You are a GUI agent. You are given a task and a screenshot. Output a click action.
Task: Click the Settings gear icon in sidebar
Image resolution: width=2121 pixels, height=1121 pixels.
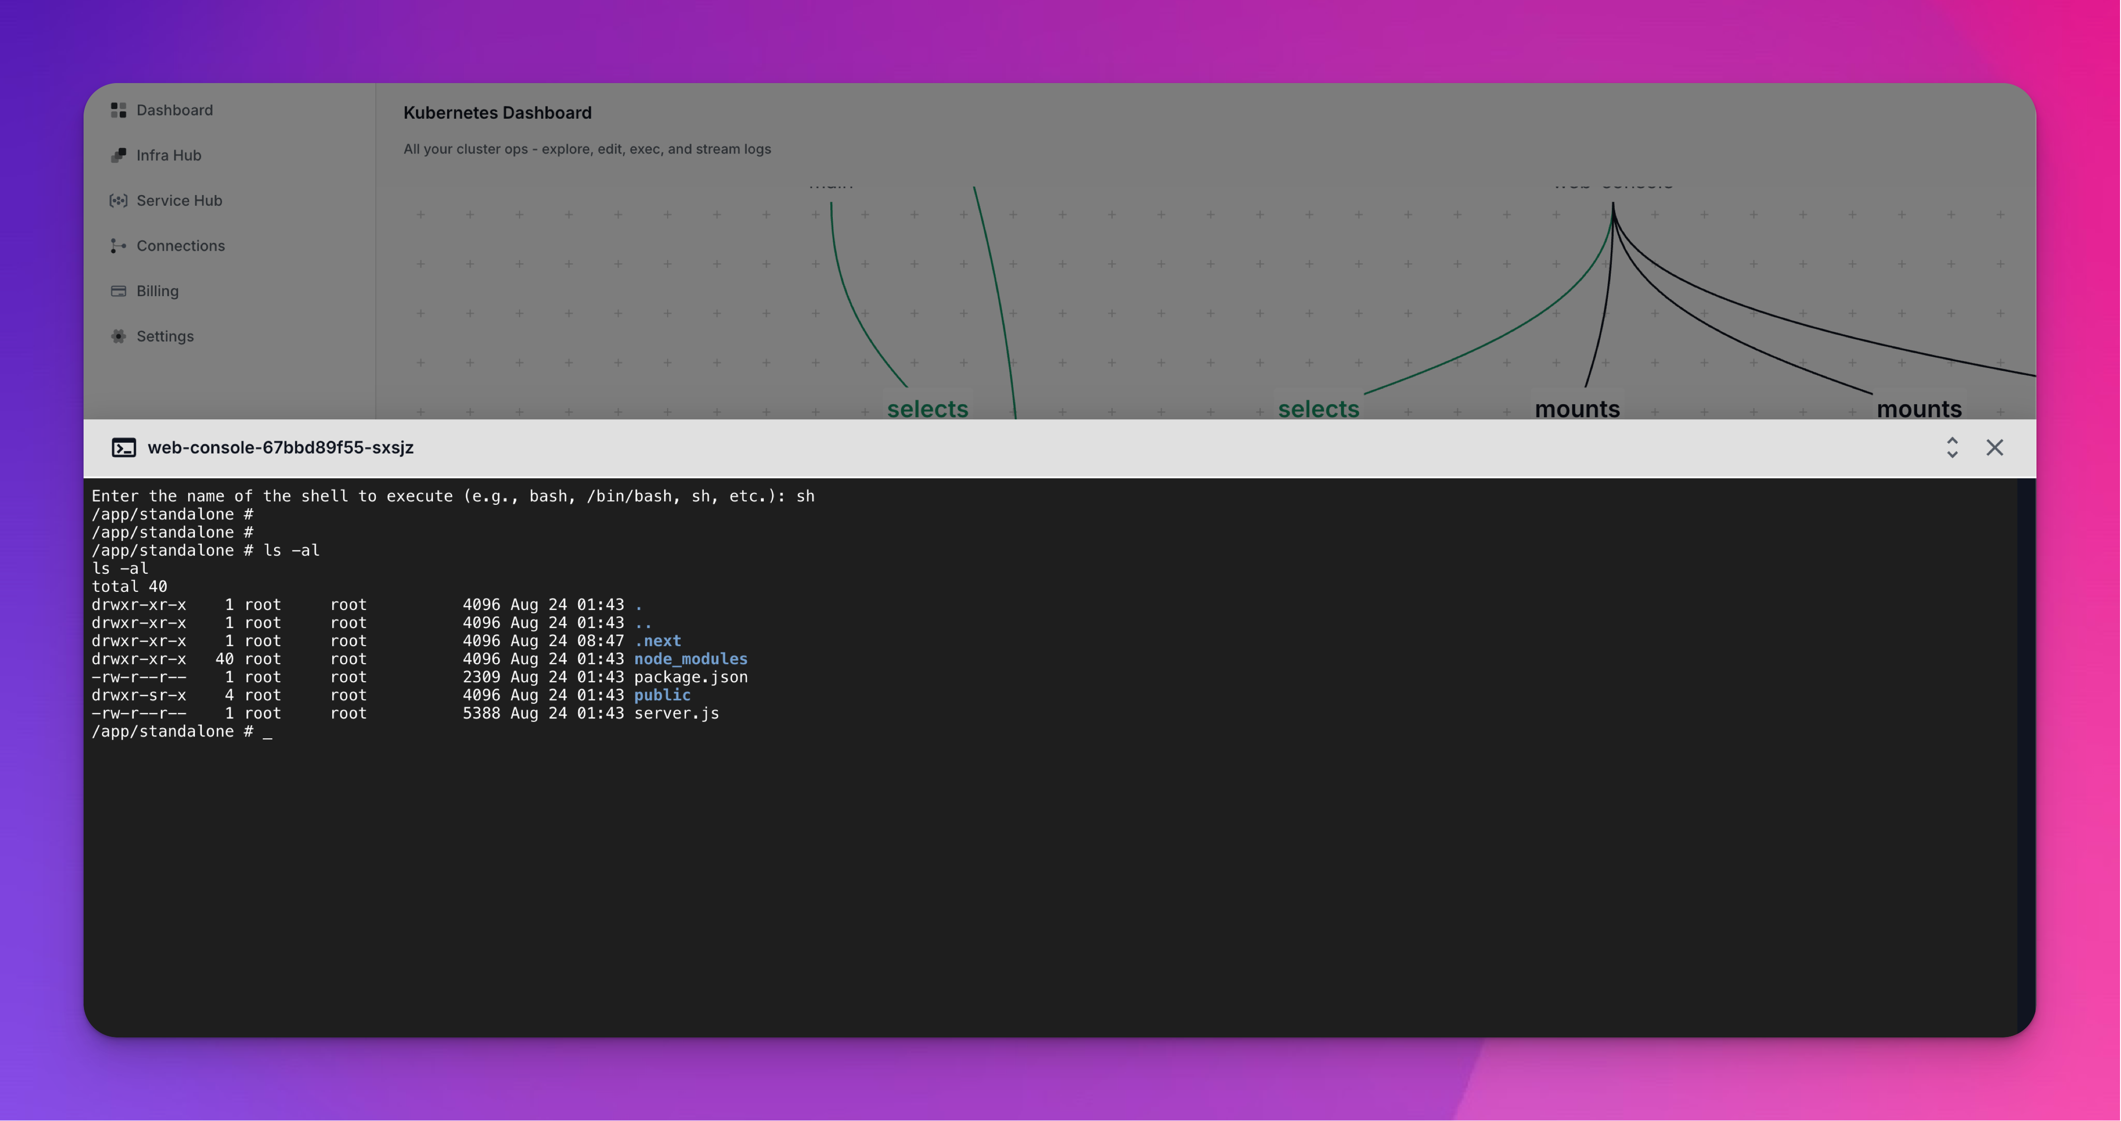coord(119,337)
